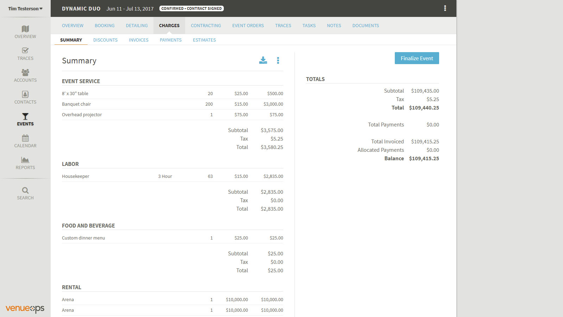Select the Banquet chair line item
Screen dimensions: 563x317
(x=76, y=104)
